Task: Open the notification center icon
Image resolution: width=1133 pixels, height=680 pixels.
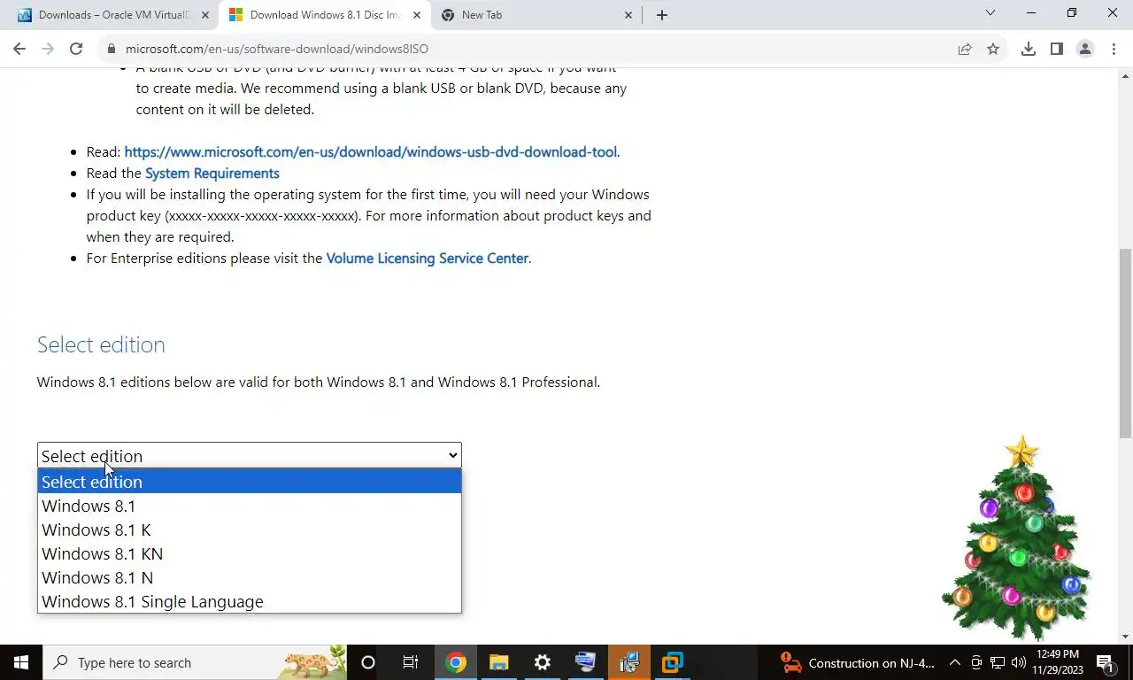Action: (1106, 662)
